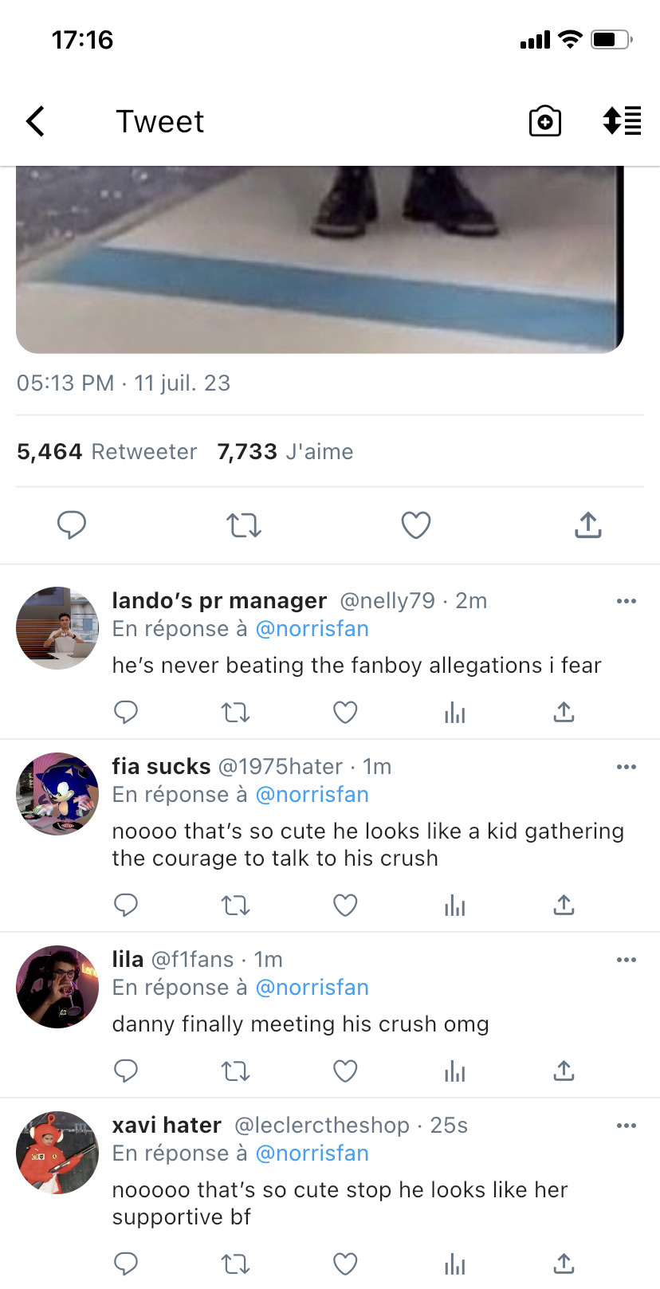Like the main tweet
Image resolution: width=660 pixels, height=1289 pixels.
click(x=415, y=525)
